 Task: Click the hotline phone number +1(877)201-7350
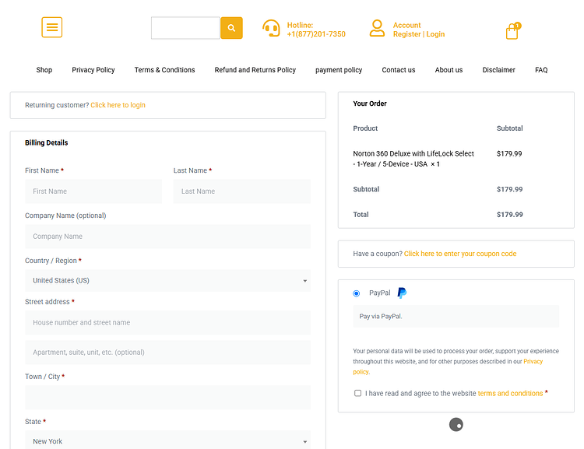pos(316,34)
